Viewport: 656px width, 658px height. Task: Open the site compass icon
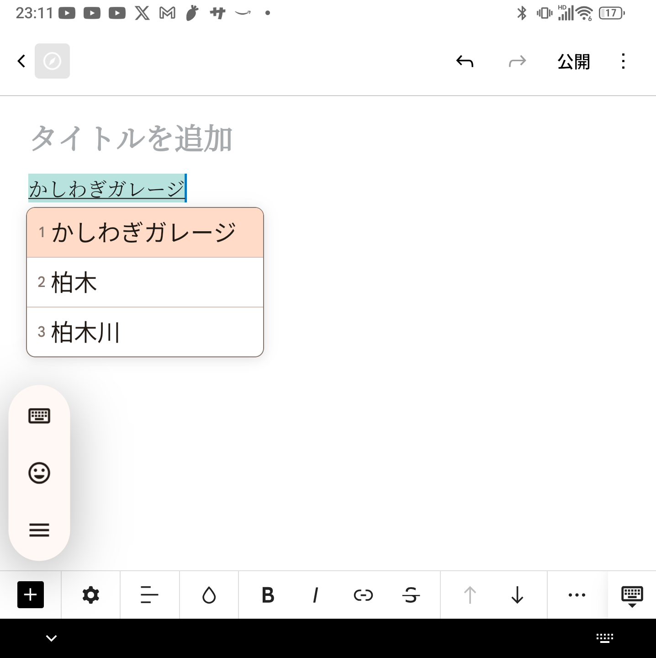(52, 61)
